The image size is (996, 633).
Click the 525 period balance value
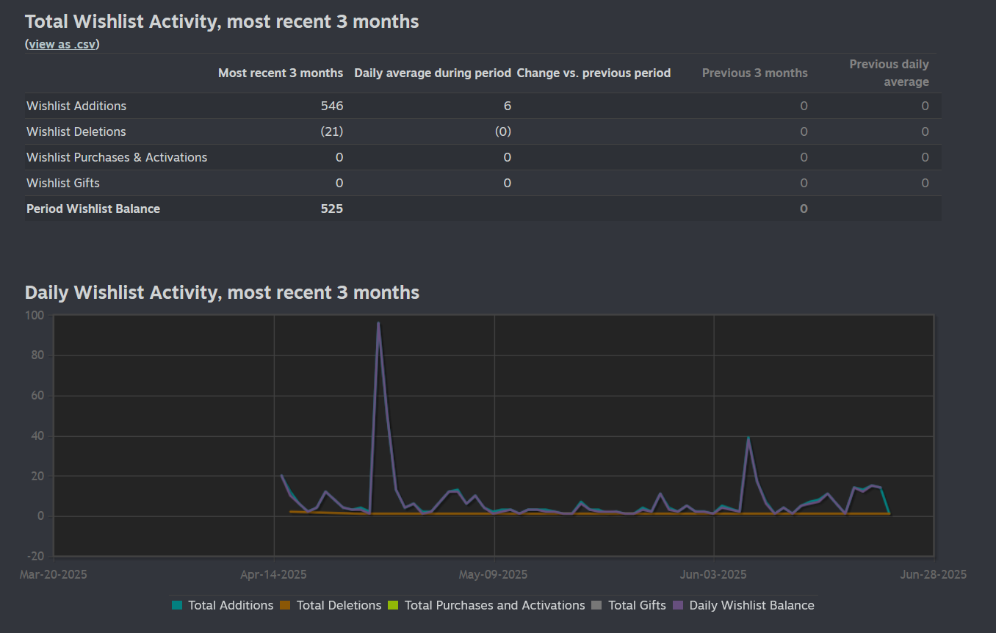click(x=332, y=209)
